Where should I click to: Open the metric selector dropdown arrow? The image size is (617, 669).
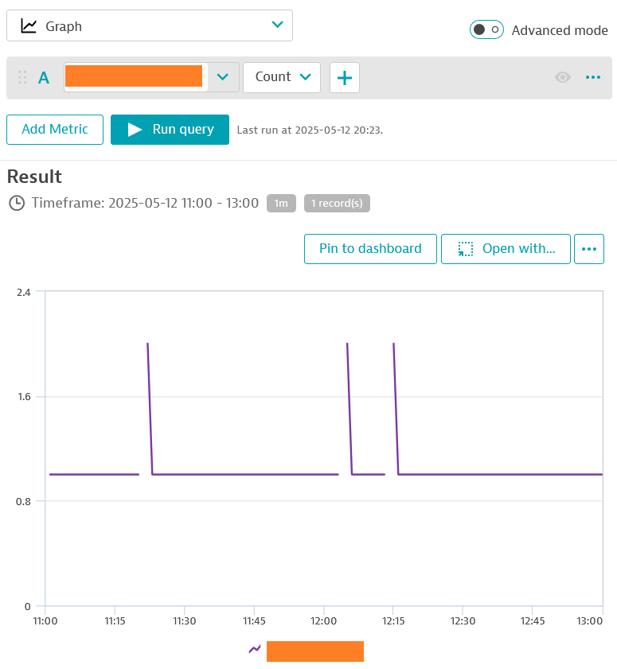click(x=223, y=77)
